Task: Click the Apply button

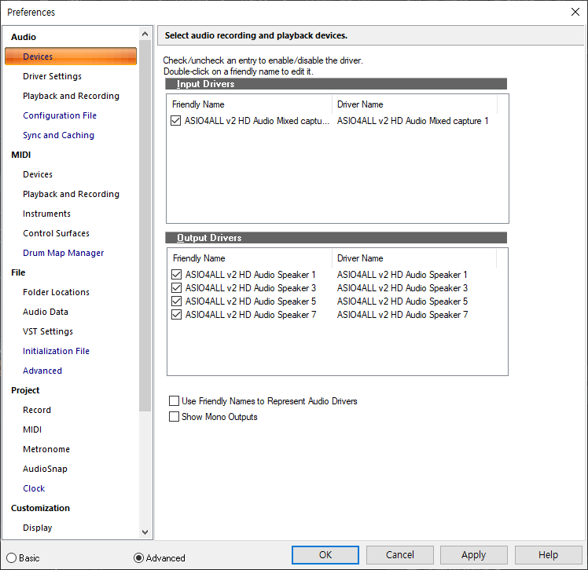Action: [x=474, y=554]
